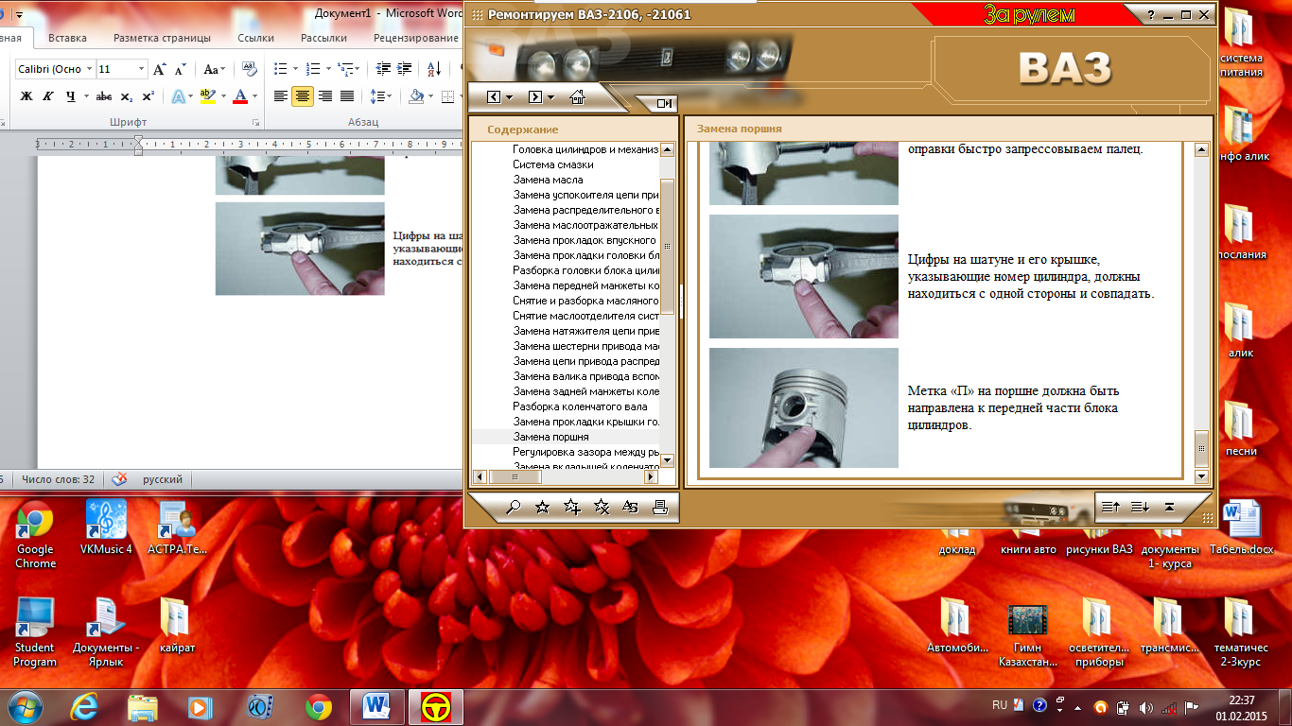The height and width of the screenshot is (726, 1292).
Task: Apply subscript formatting in Word
Action: point(127,96)
